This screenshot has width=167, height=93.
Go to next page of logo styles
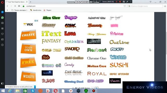(x=97, y=88)
